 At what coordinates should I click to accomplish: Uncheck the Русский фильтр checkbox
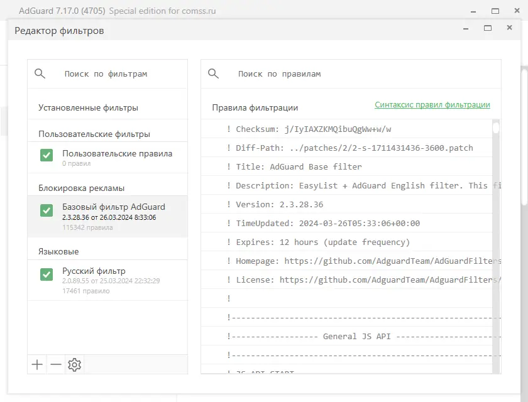tap(47, 274)
